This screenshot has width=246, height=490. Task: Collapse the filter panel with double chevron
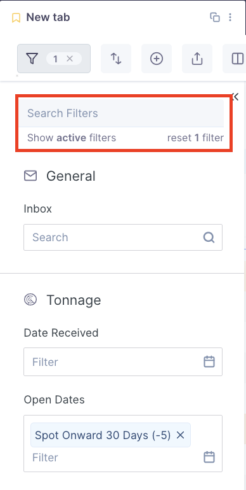tap(236, 97)
